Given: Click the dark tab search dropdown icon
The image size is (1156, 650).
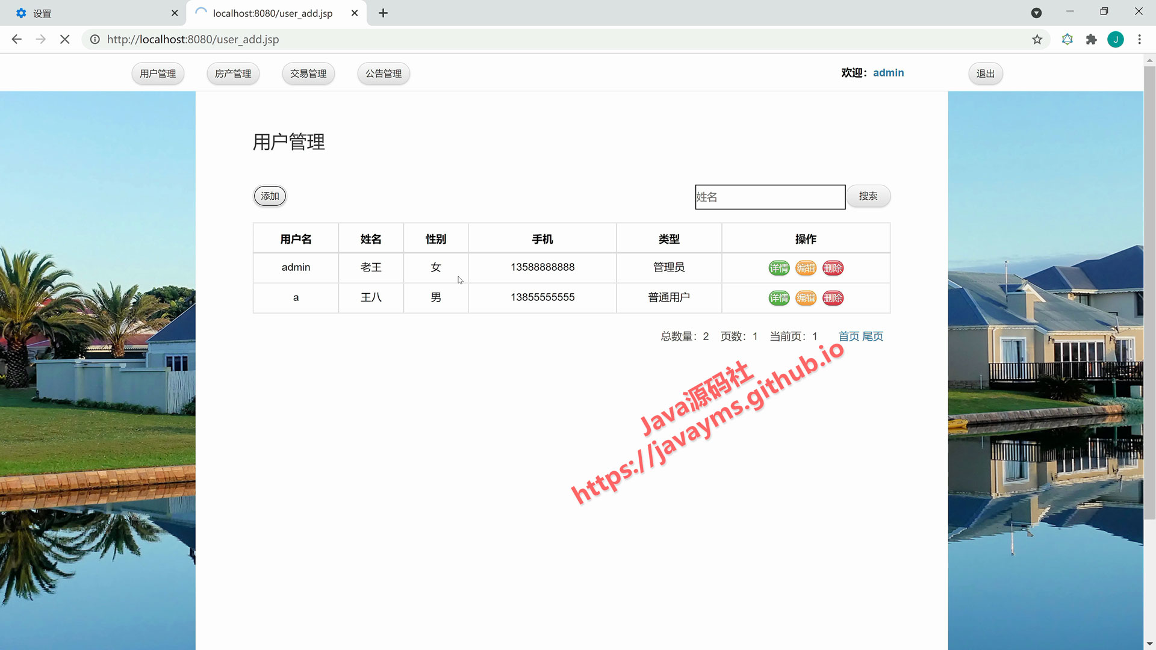Looking at the screenshot, I should pos(1036,13).
